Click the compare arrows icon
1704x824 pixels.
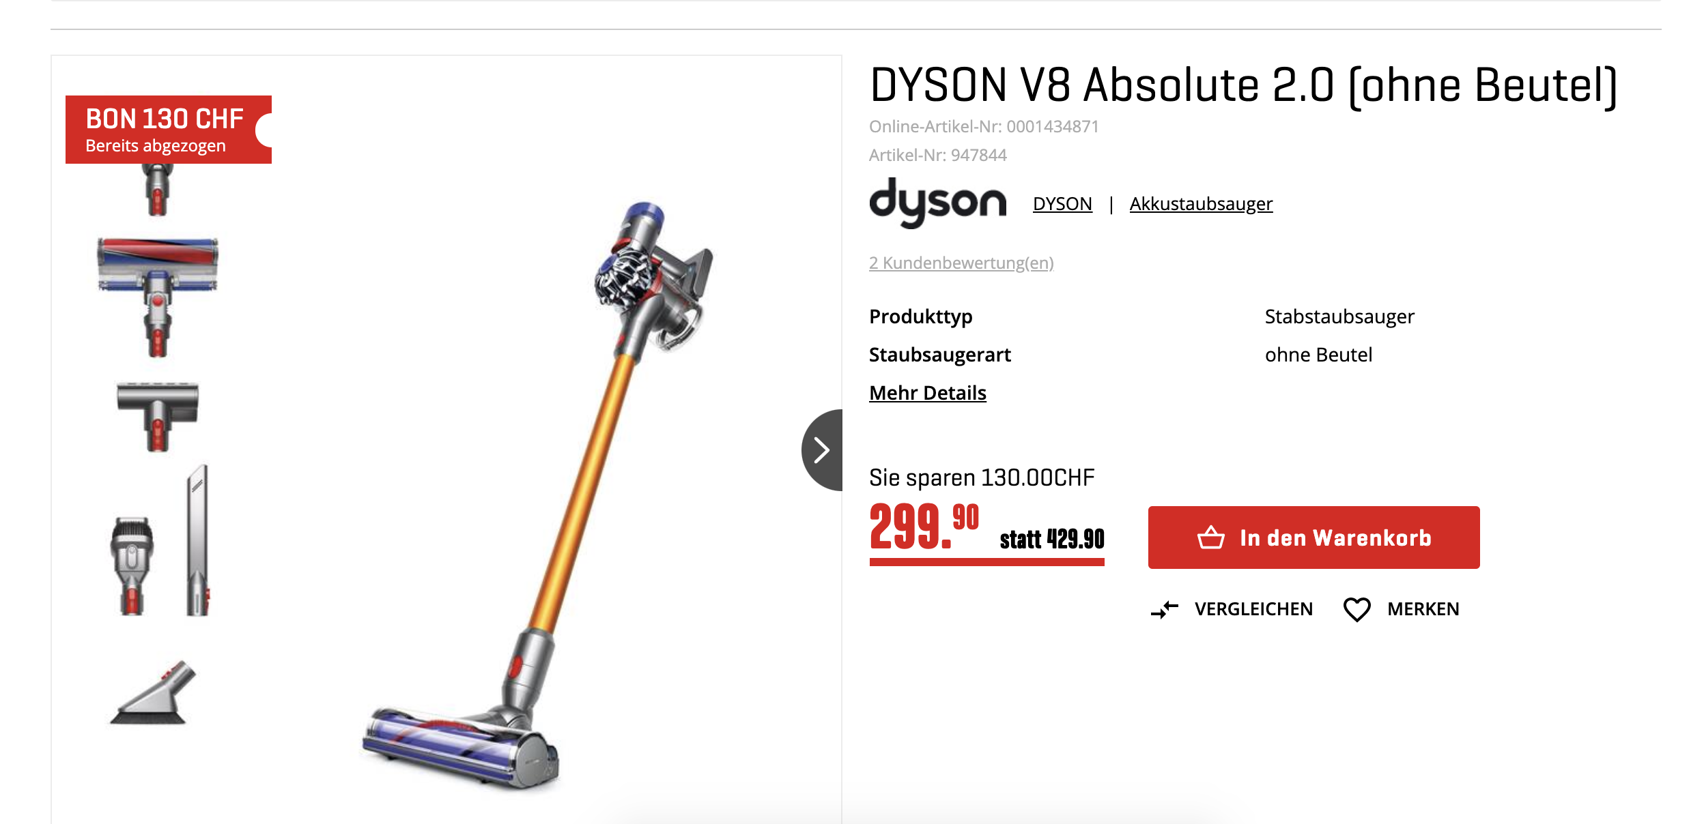pyautogui.click(x=1165, y=609)
